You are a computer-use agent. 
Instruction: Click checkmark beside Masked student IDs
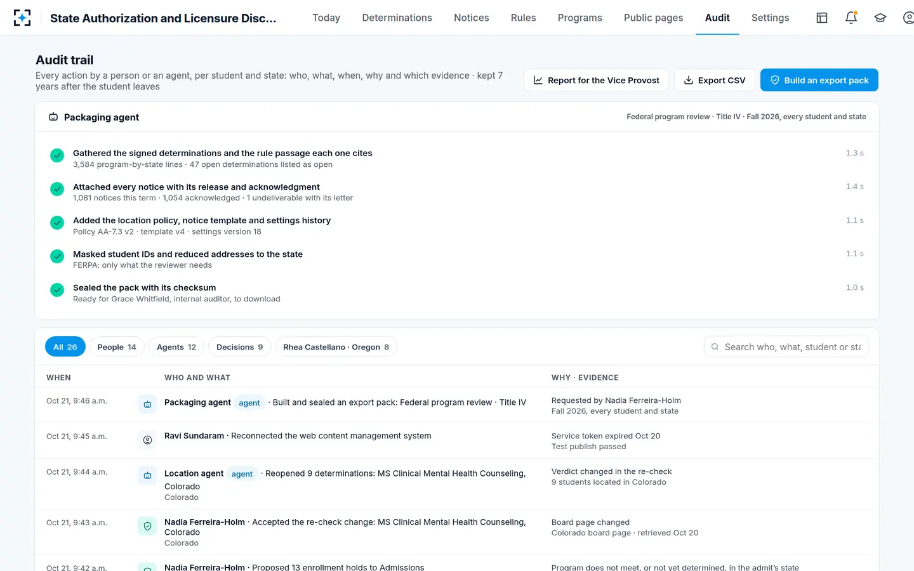(x=57, y=256)
